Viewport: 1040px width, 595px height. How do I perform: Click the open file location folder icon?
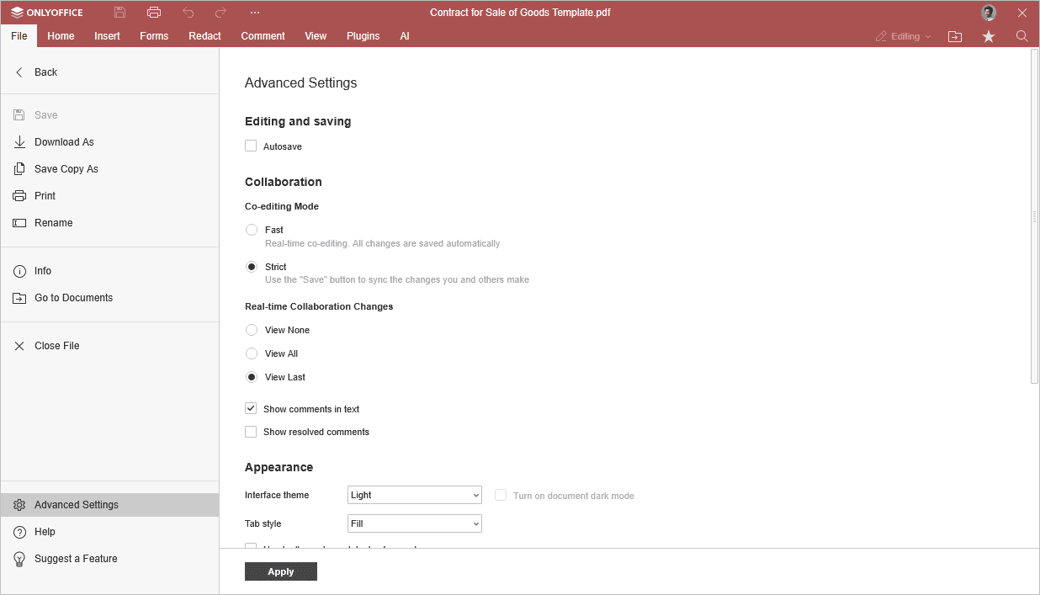pos(955,36)
